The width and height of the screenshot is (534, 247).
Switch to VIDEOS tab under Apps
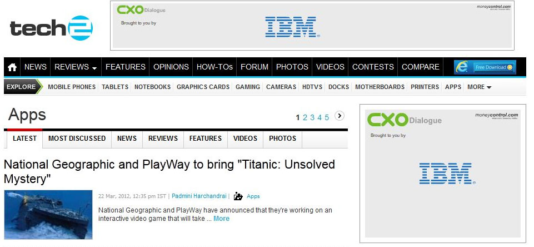click(245, 139)
